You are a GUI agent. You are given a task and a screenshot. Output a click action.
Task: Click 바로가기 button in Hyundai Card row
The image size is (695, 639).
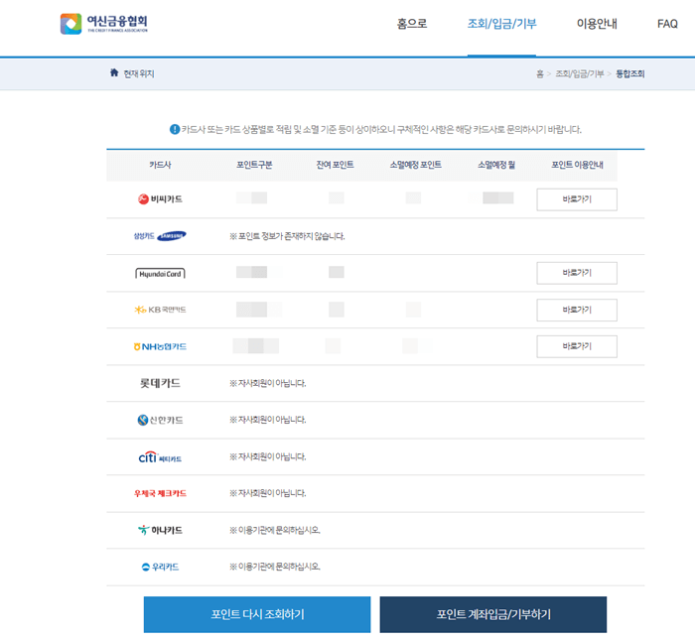577,273
